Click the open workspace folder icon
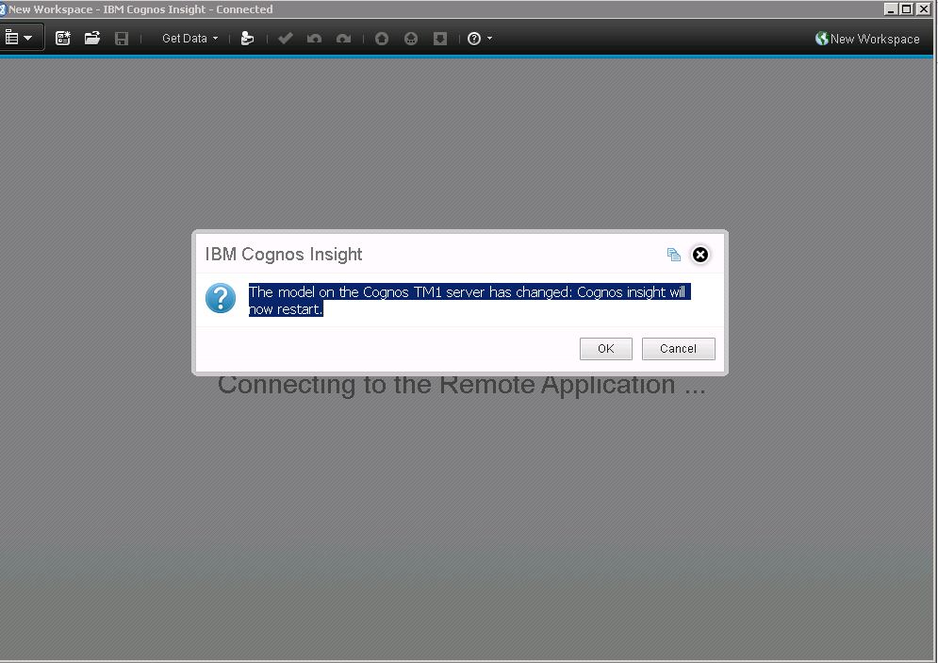The image size is (938, 663). 92,39
